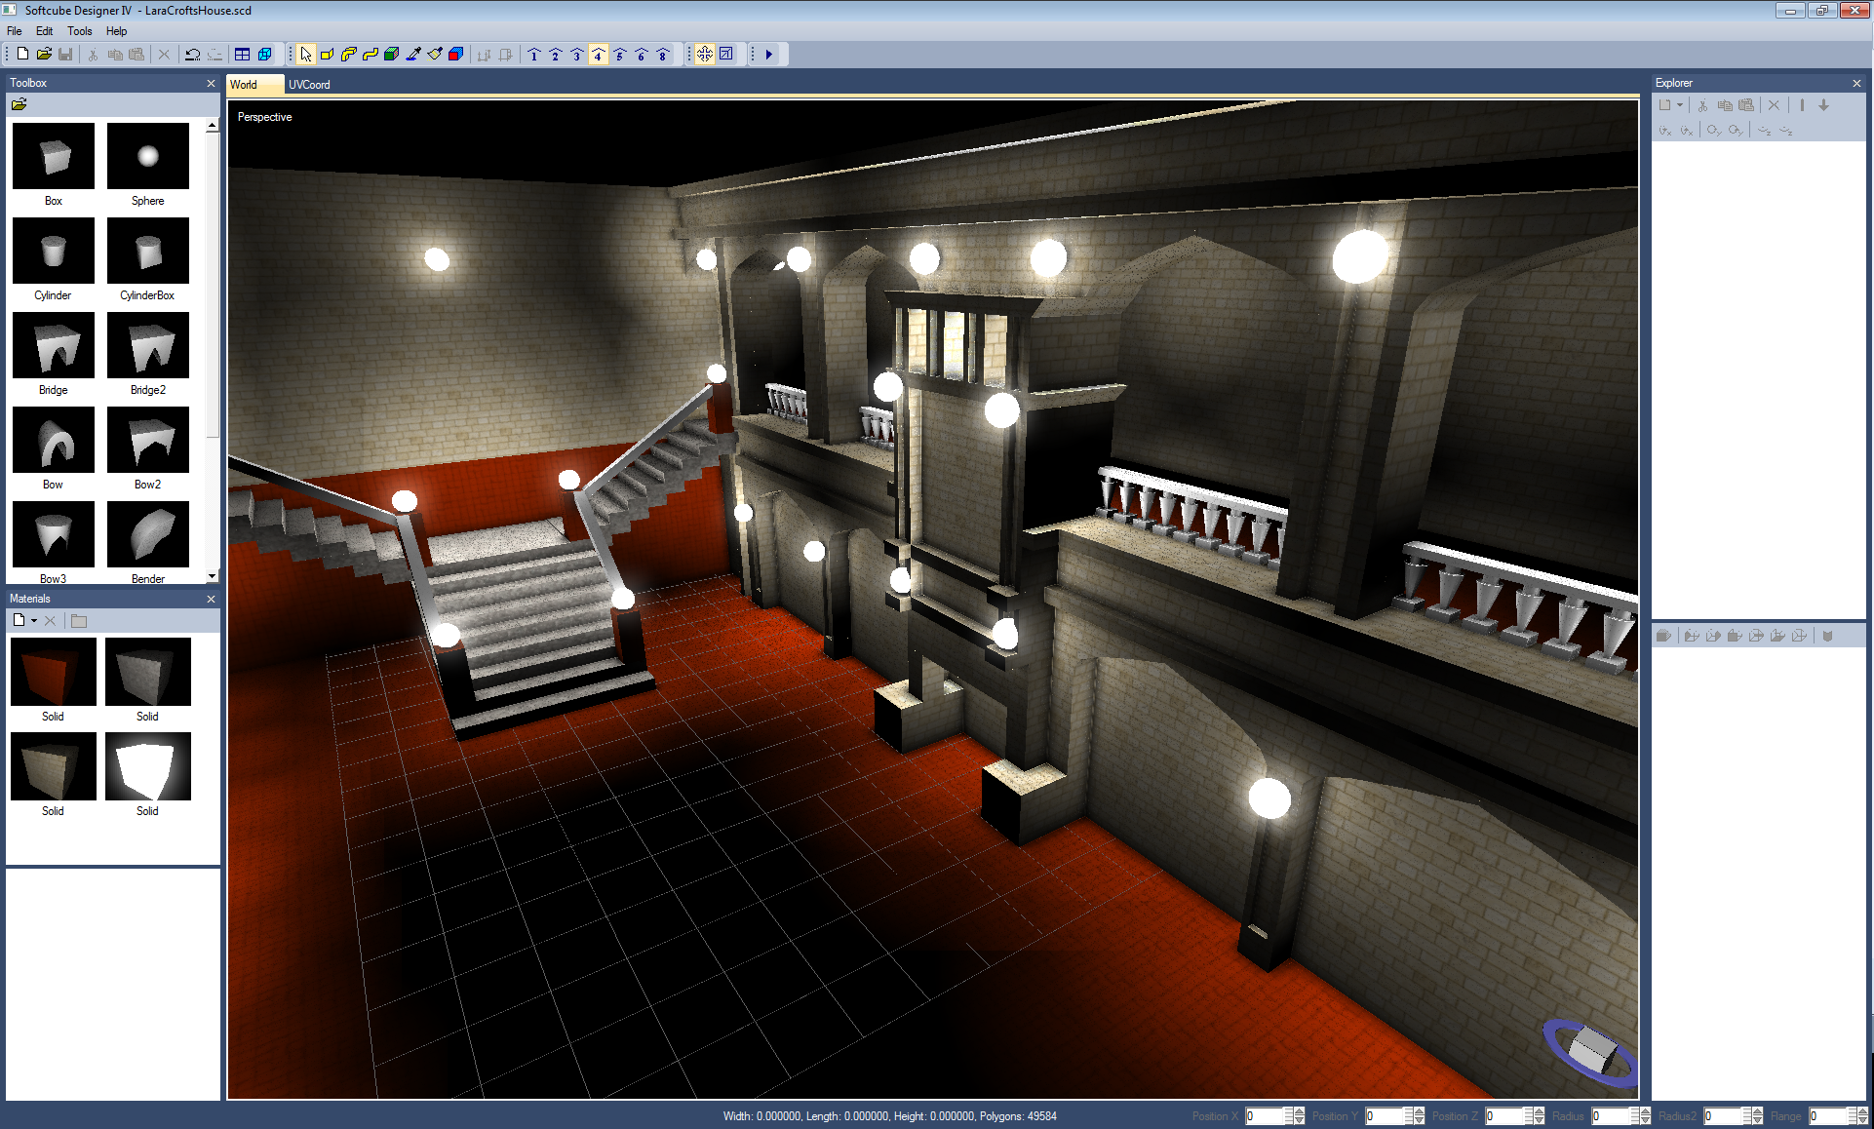Open the new material dropdown arrow
The image size is (1874, 1129).
pyautogui.click(x=34, y=621)
